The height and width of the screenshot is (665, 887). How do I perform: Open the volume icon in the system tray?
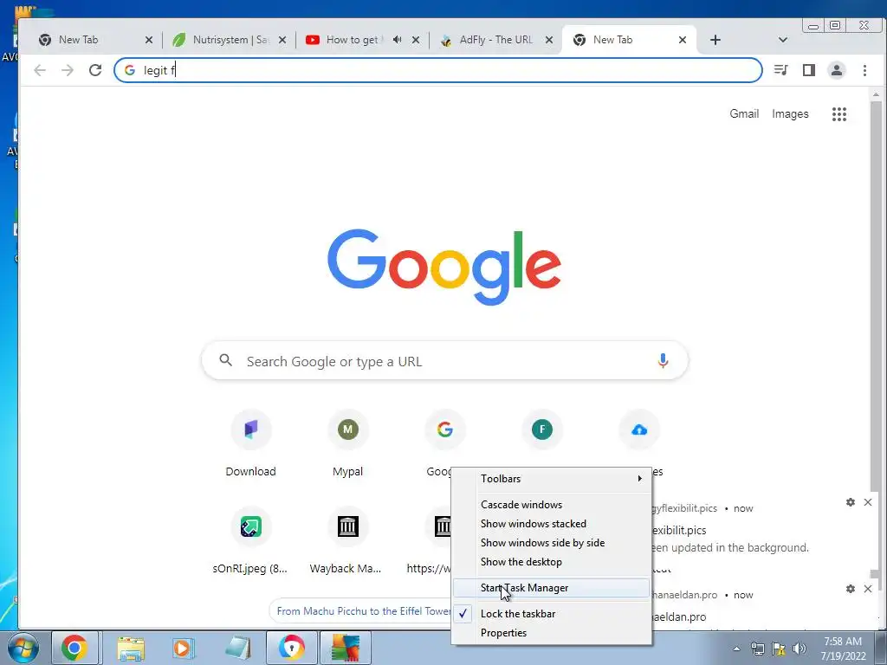click(800, 649)
